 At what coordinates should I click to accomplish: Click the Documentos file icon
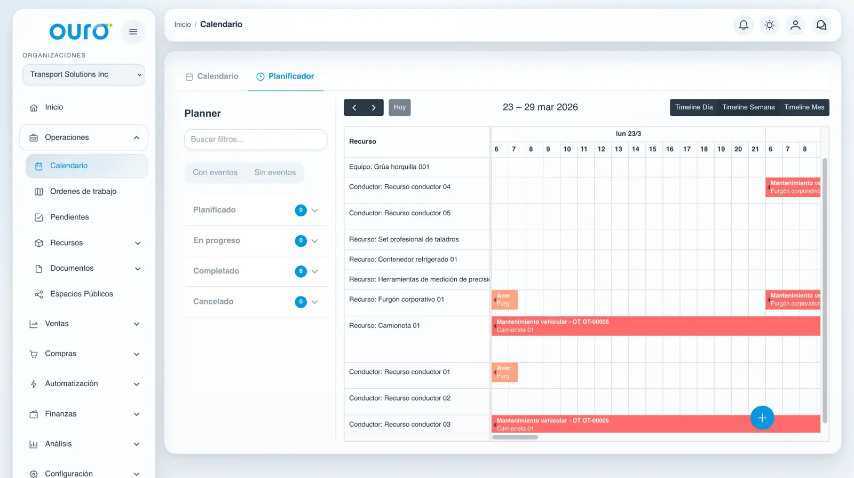click(38, 269)
